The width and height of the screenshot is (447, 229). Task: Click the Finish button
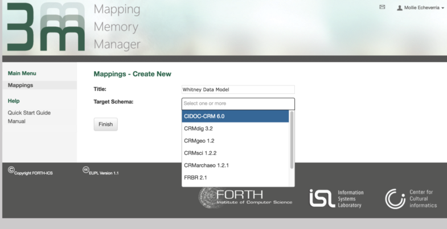pyautogui.click(x=105, y=124)
